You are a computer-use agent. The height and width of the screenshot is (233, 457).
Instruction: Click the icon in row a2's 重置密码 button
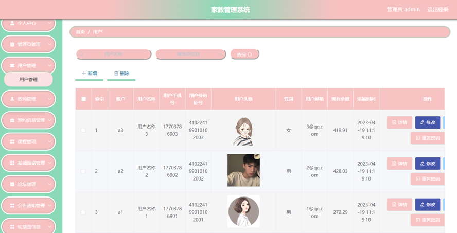tap(418, 179)
